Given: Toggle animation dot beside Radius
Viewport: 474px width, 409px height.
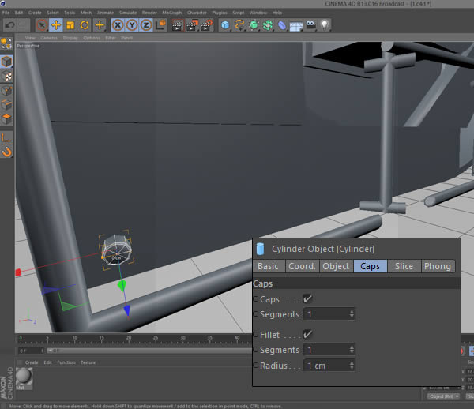Looking at the screenshot, I should click(256, 366).
